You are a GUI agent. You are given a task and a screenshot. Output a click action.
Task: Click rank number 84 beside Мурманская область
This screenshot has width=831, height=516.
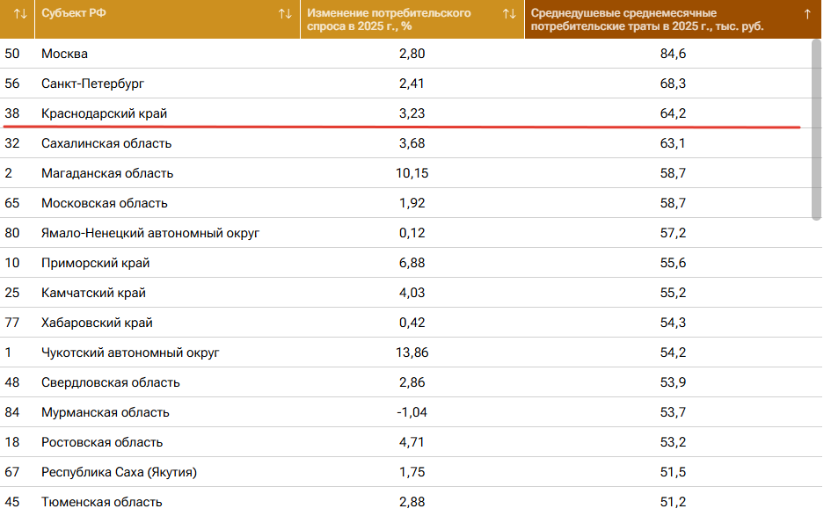(x=12, y=412)
